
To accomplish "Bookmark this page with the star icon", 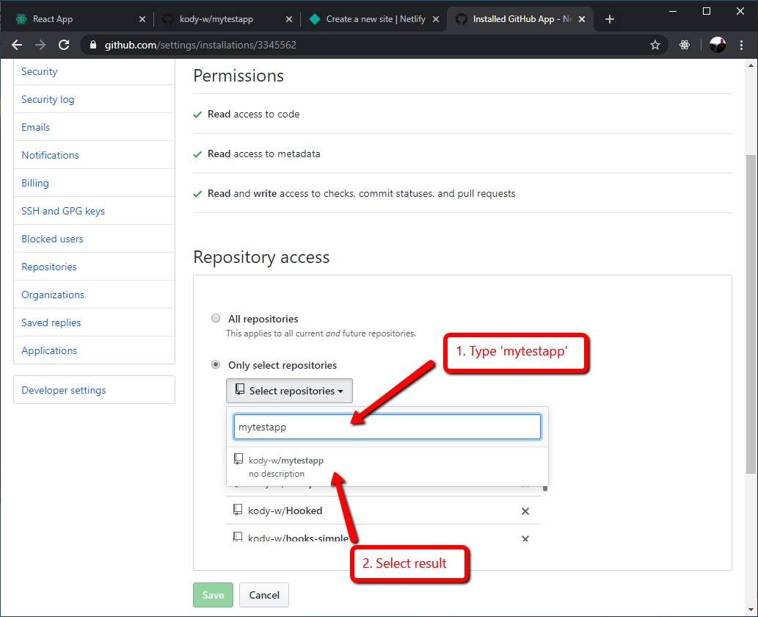I will tap(655, 45).
